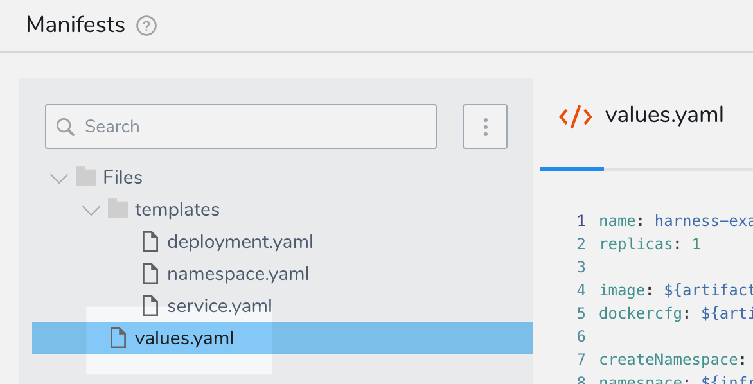The height and width of the screenshot is (384, 753).
Task: Click the templates folder icon
Action: click(x=118, y=209)
